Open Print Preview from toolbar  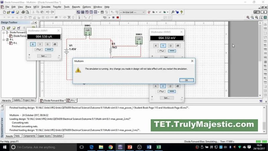(27, 12)
